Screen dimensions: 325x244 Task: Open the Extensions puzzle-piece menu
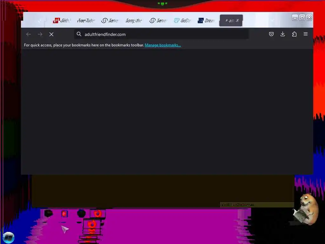coord(294,34)
